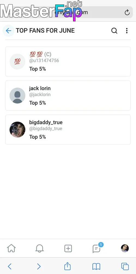
Task: Open messages icon with unread badge
Action: [97, 248]
